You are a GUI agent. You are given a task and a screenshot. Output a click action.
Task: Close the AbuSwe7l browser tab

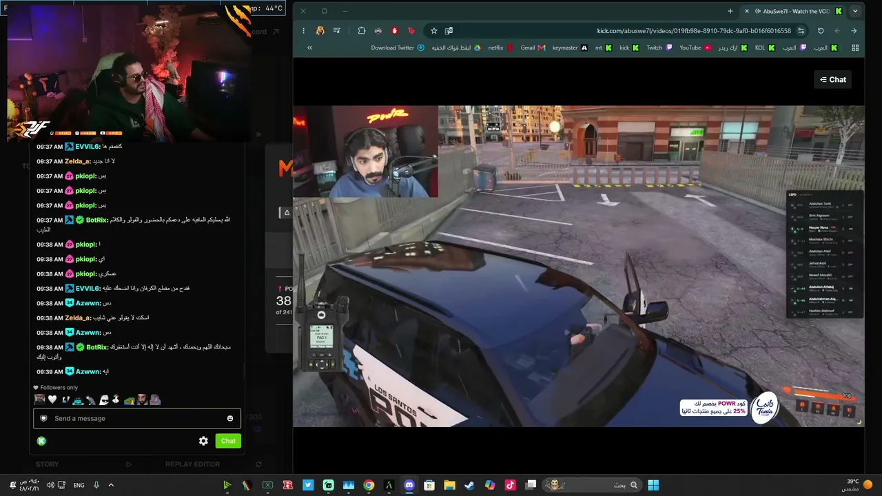pos(746,11)
